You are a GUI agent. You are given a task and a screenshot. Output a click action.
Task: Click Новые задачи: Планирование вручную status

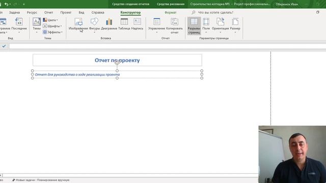click(x=41, y=180)
